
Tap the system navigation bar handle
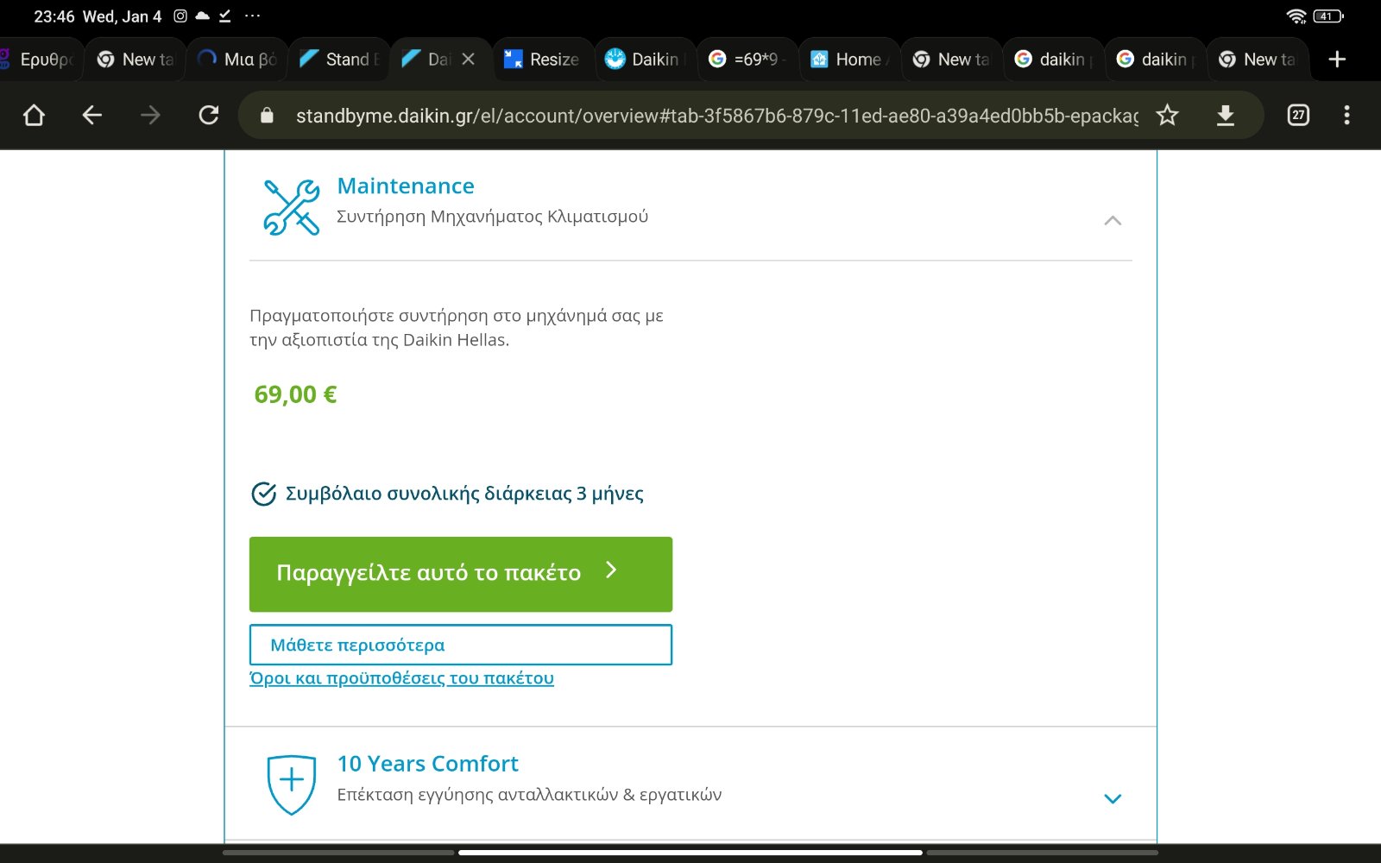690,853
